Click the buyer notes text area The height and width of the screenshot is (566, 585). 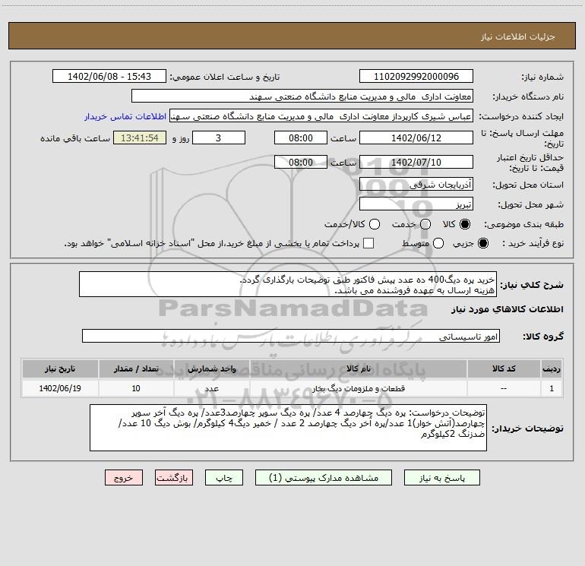coord(288,428)
